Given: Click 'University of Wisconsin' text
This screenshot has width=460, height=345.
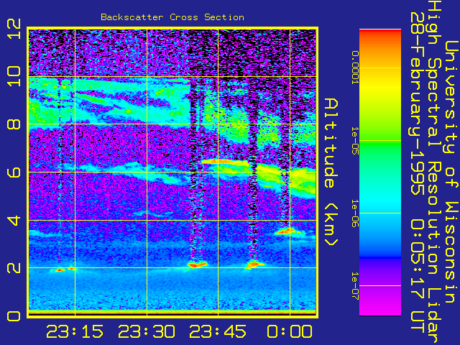Looking at the screenshot, I should click(451, 172).
